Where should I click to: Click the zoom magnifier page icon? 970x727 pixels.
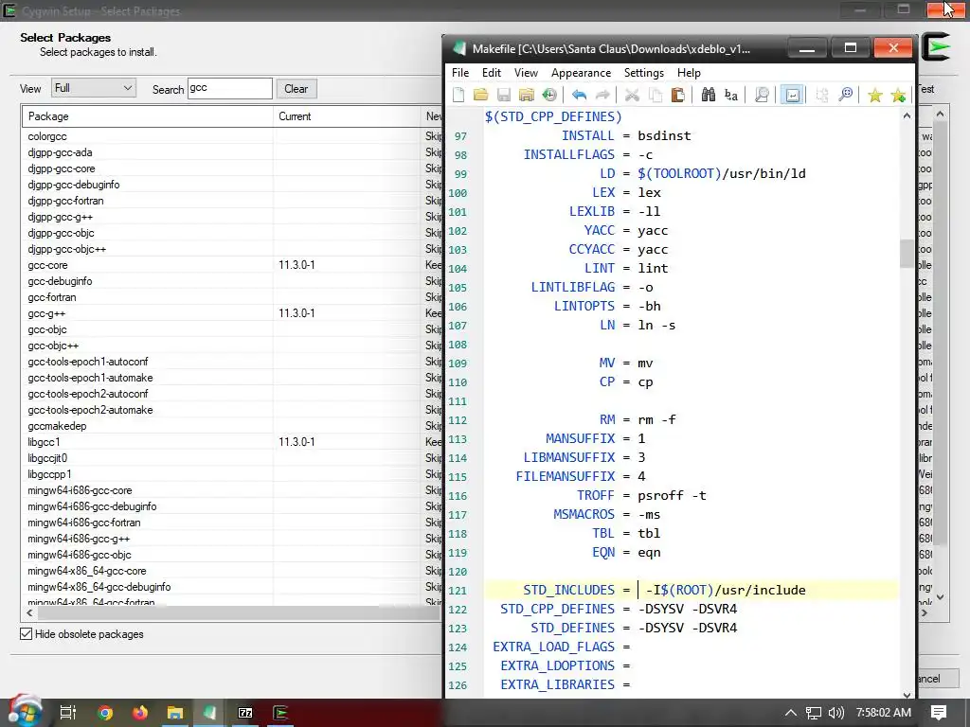point(762,95)
